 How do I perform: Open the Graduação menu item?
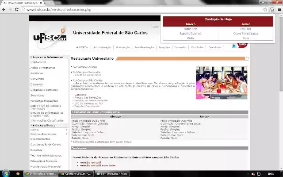[123, 47]
